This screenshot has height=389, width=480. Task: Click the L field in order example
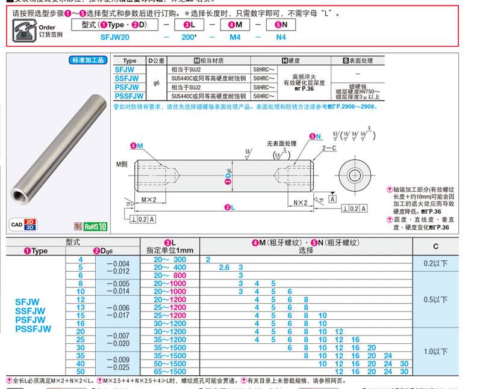(x=189, y=25)
